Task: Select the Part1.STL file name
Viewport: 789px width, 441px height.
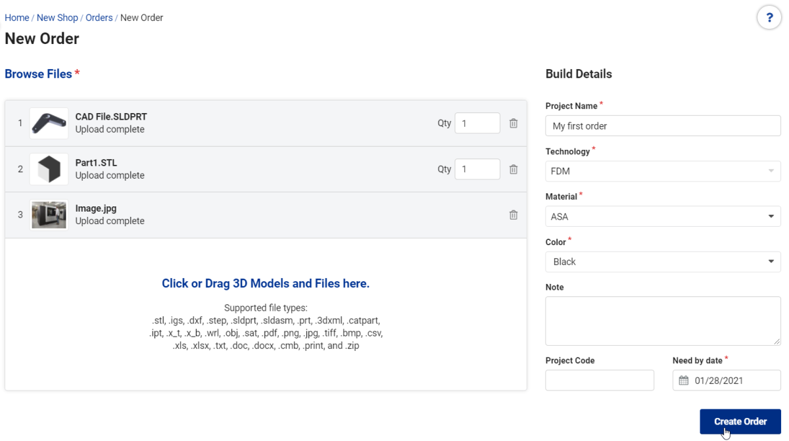Action: click(96, 162)
